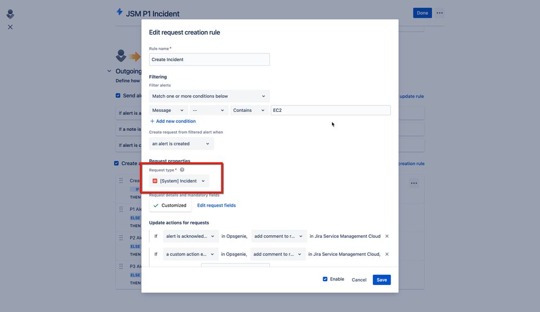Click the lightning bolt icon beside JSM P1 Incident
This screenshot has height=312, width=540.
point(120,12)
